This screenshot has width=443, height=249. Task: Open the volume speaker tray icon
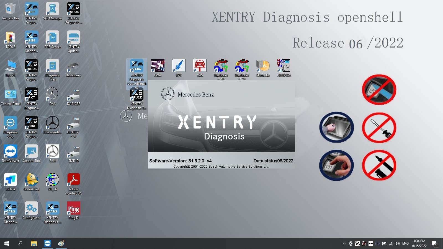coord(397,243)
